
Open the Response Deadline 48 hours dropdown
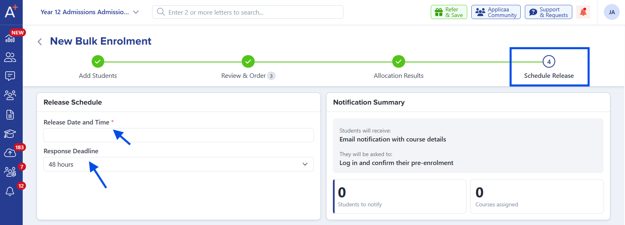[178, 164]
